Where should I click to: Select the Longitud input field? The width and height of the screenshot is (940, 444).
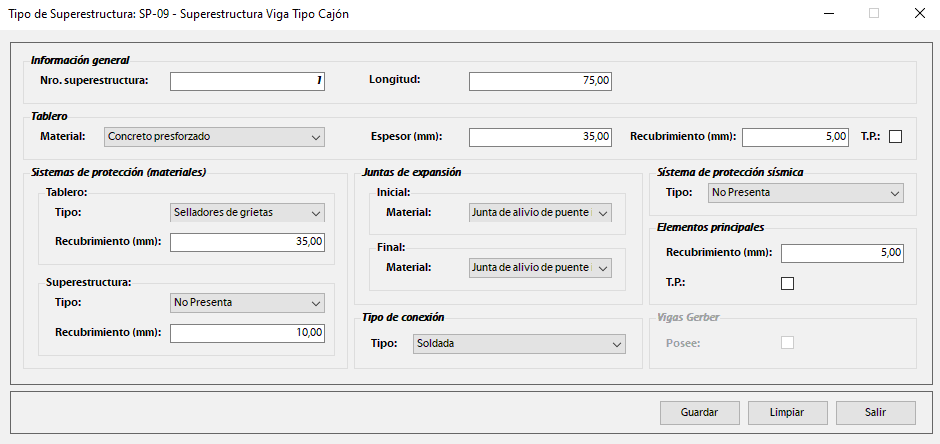click(539, 81)
